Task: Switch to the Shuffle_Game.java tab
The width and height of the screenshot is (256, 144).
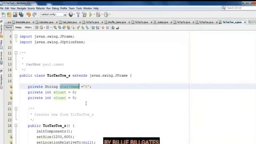Action: point(117,22)
